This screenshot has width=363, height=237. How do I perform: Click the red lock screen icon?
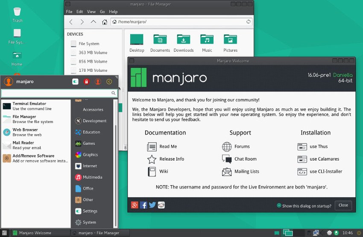(86, 82)
